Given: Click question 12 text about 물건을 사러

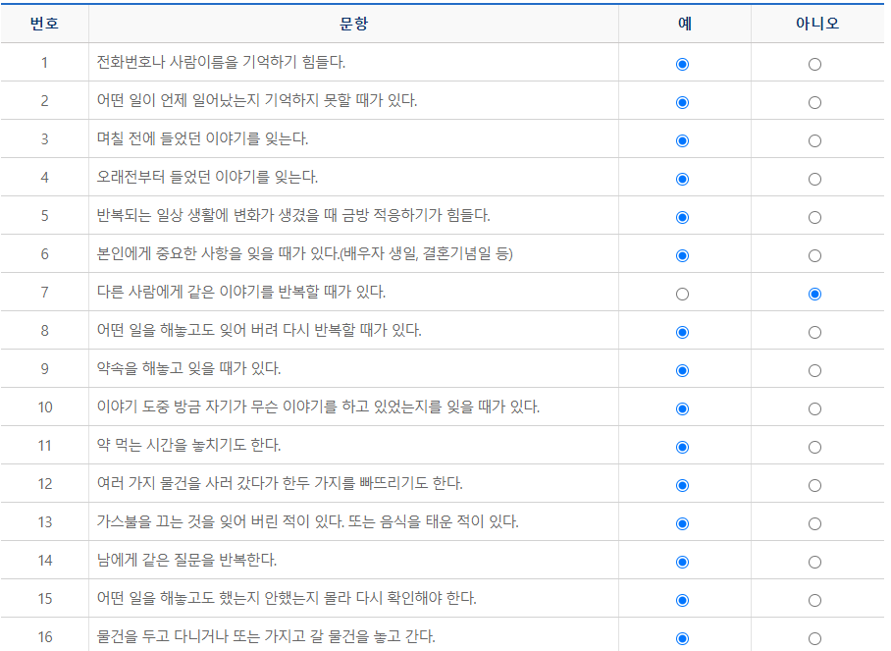Looking at the screenshot, I should [x=280, y=483].
